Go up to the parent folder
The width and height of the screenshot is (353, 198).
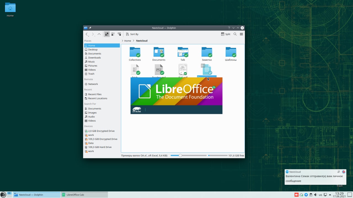tap(99, 34)
